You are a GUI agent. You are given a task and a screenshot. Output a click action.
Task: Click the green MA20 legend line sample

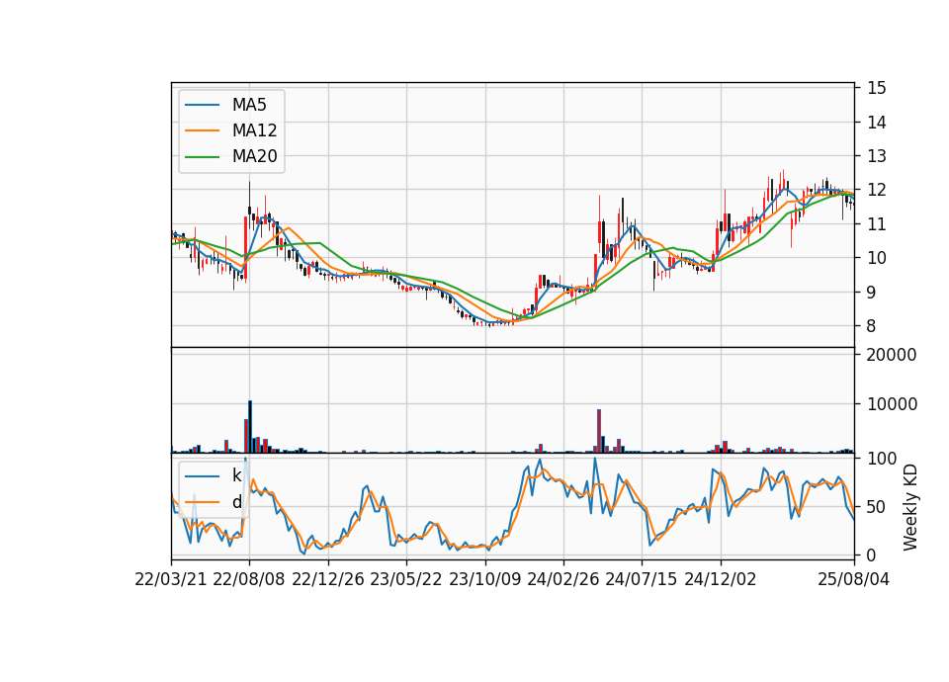click(202, 157)
